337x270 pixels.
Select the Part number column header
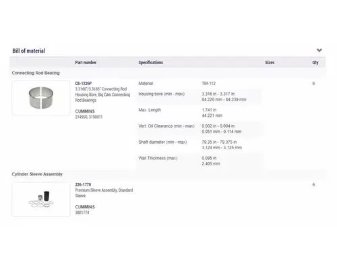(x=86, y=62)
